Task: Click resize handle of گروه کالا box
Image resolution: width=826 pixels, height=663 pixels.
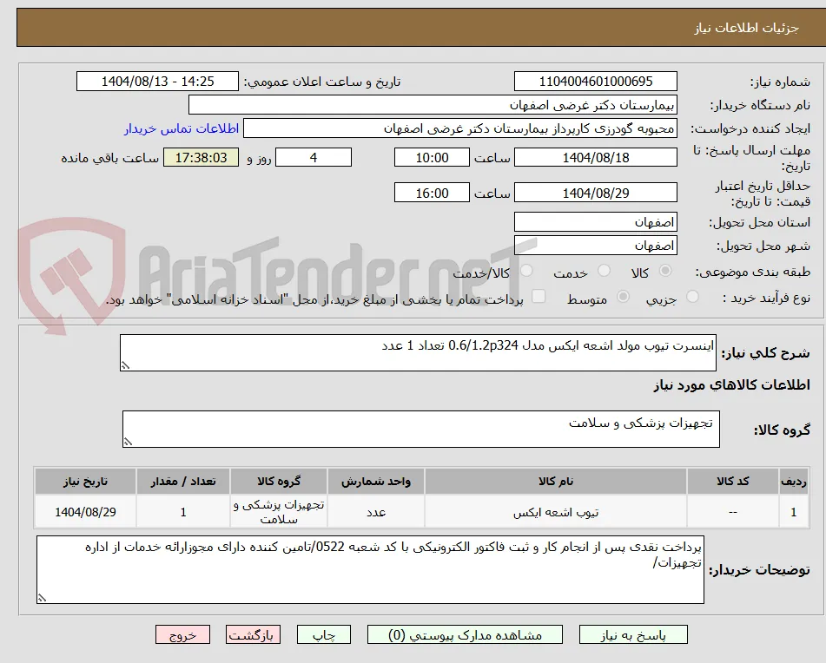Action: pyautogui.click(x=128, y=442)
